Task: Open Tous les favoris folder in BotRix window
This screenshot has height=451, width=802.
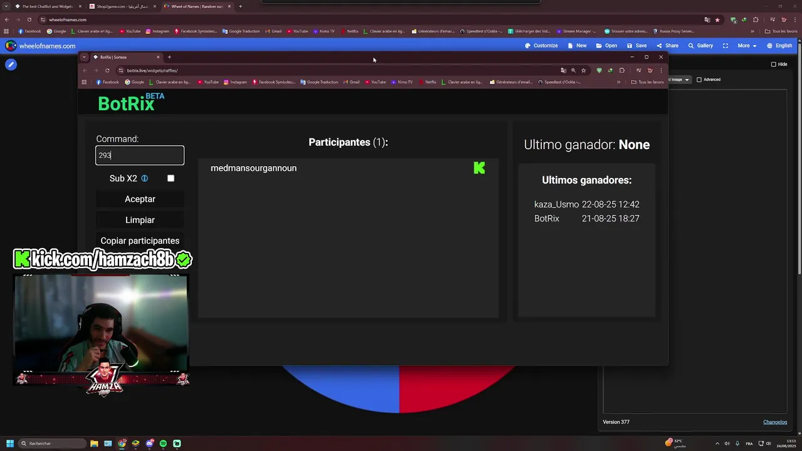Action: pos(647,82)
